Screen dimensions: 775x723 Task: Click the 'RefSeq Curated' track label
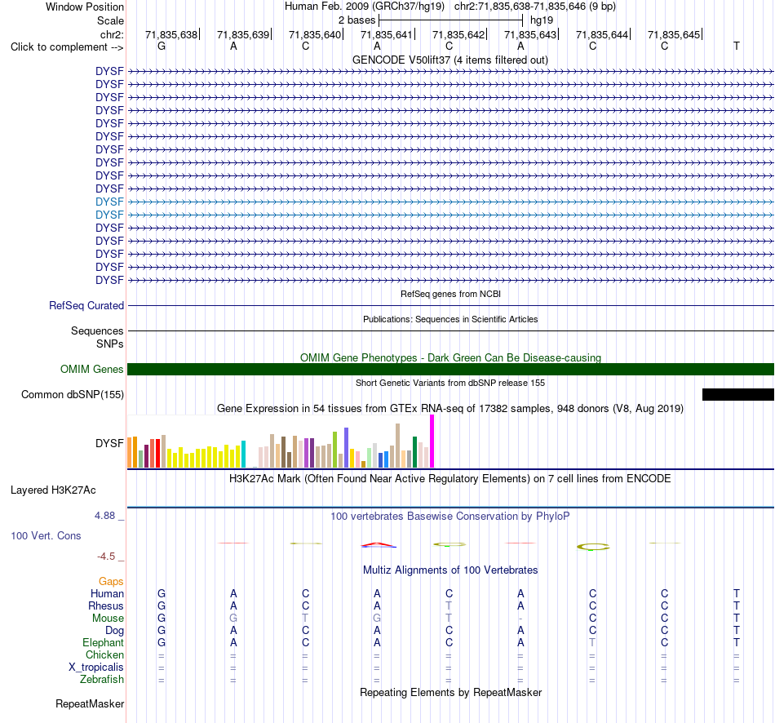coord(86,306)
